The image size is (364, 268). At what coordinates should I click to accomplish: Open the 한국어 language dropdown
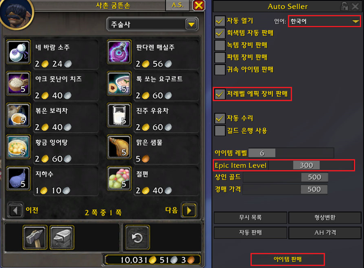324,21
